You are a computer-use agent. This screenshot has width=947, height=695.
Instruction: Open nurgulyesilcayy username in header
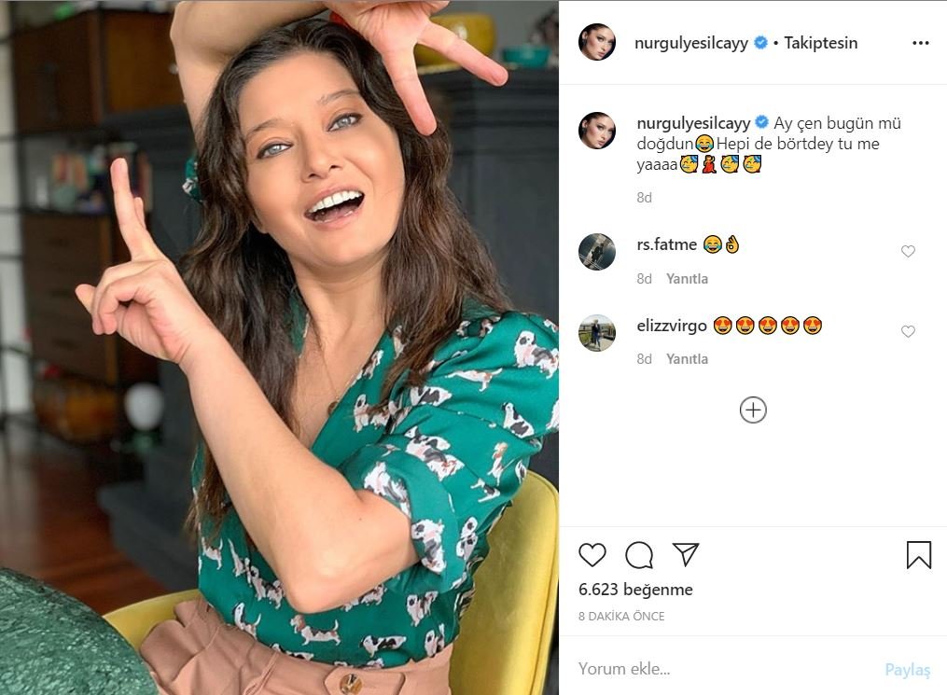pos(691,43)
